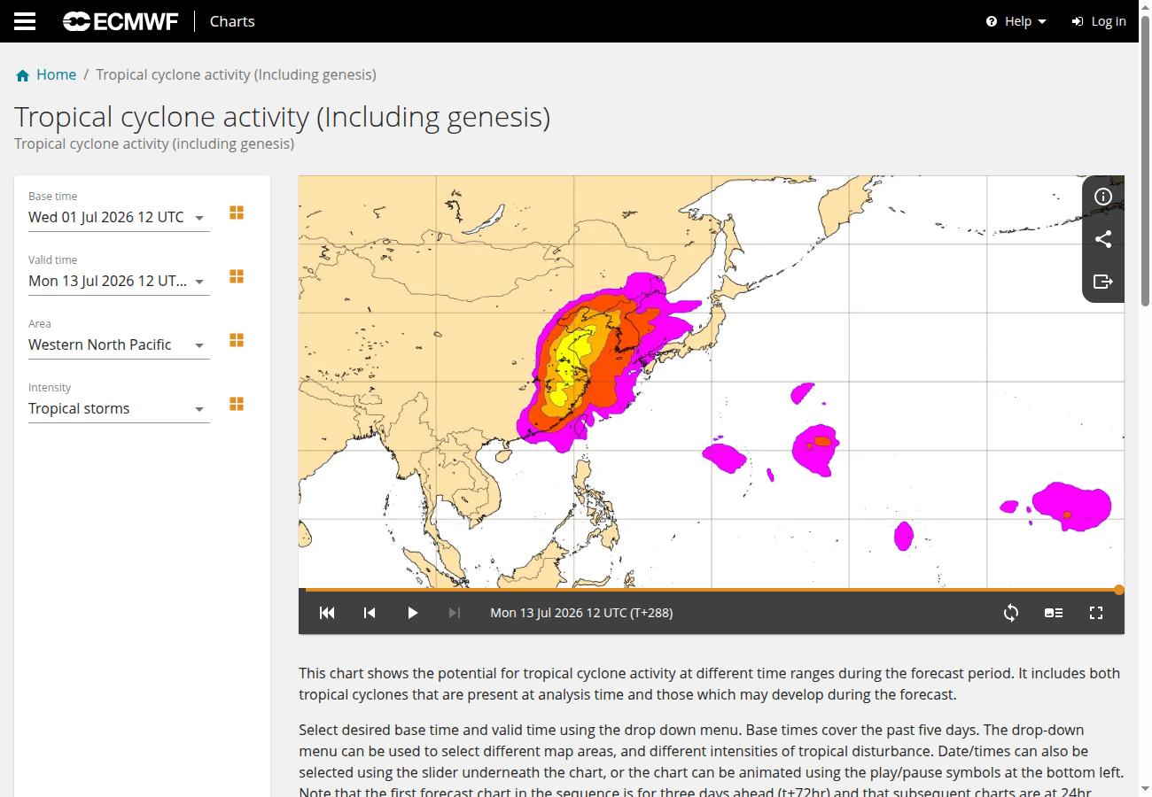Open the Help menu
Viewport: 1152px width, 797px height.
1016,21
